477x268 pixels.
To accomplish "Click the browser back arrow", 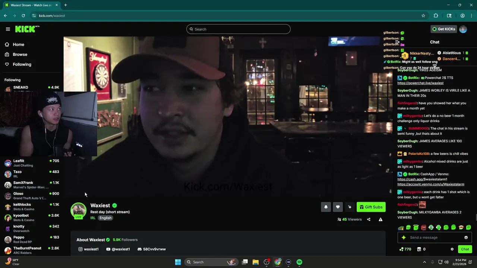I will tap(5, 16).
